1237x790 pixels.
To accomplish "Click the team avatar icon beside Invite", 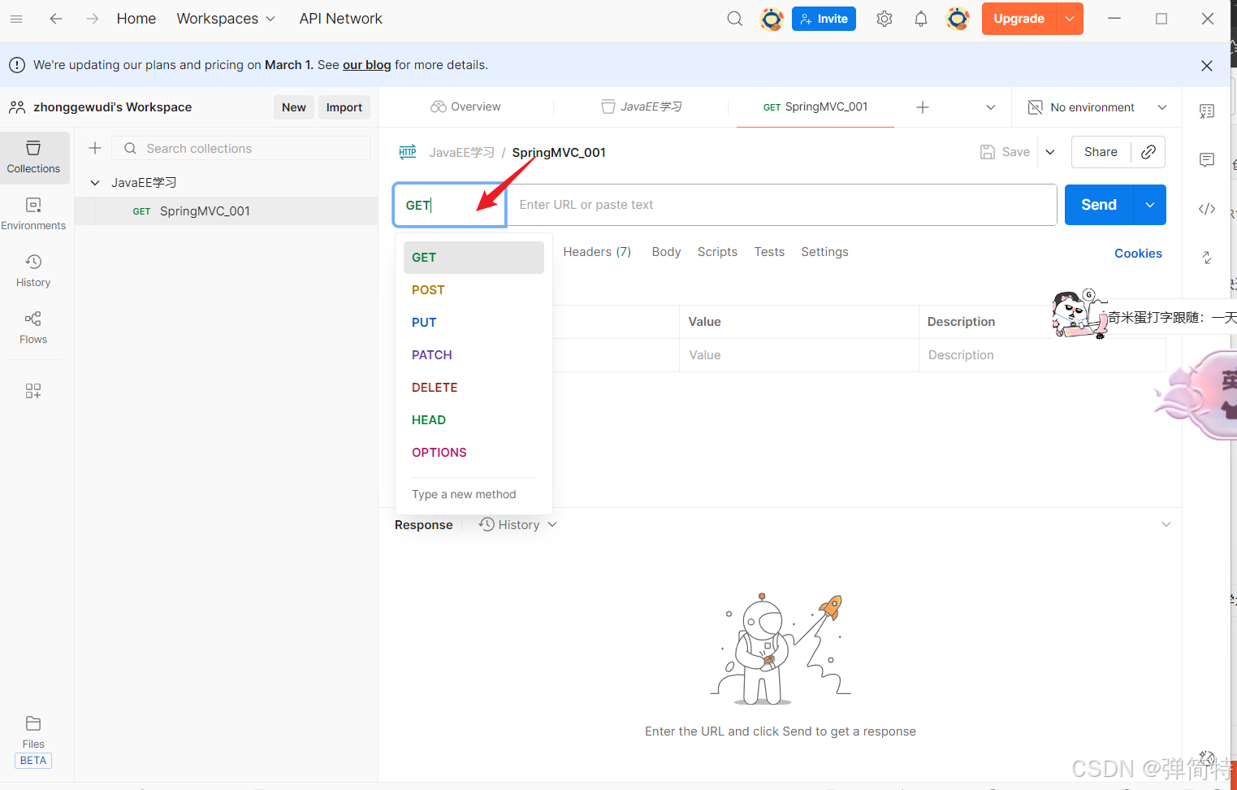I will coord(772,19).
